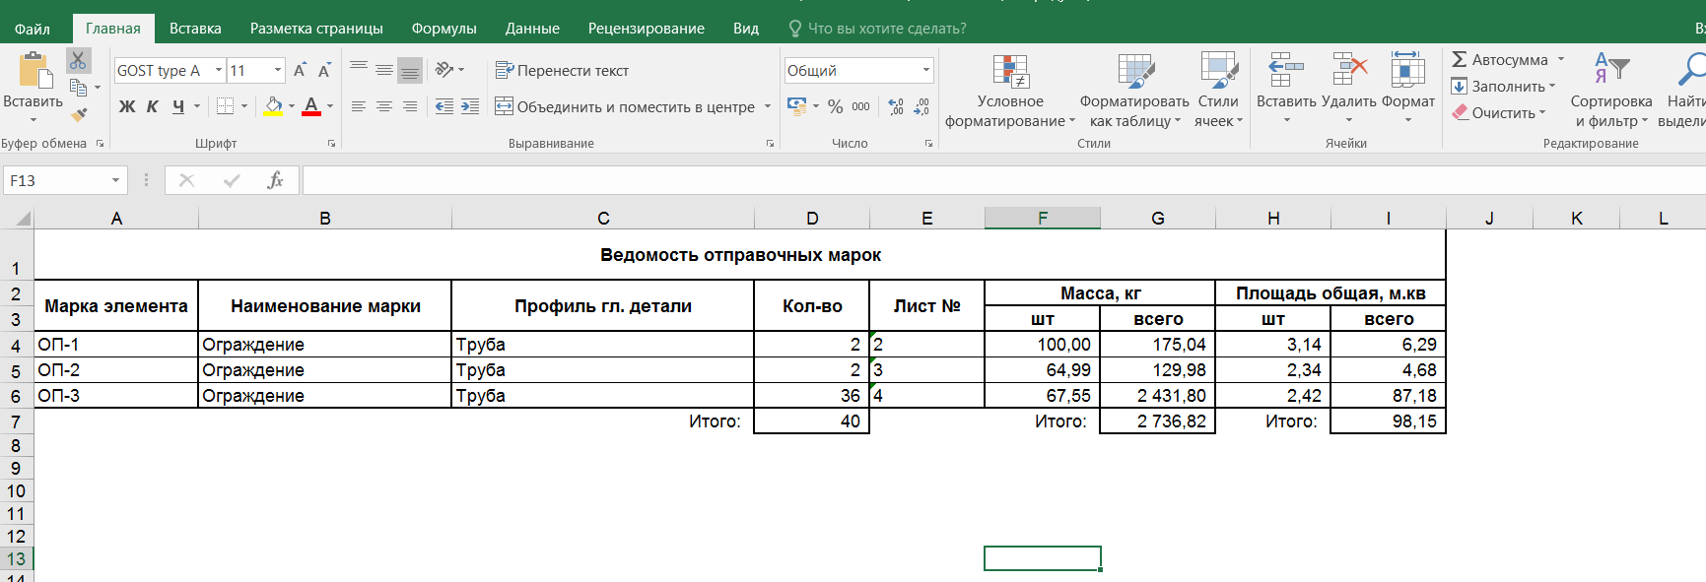Apply the yellow fill color
This screenshot has width=1706, height=582.
[274, 106]
